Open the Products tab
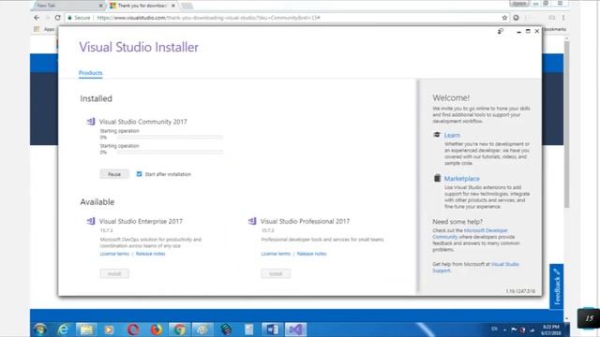The height and width of the screenshot is (337, 600). (91, 73)
